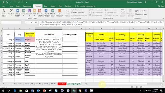This screenshot has width=165, height=93.
Task: Open Math & Trig functions menu
Action: [x=53, y=13]
